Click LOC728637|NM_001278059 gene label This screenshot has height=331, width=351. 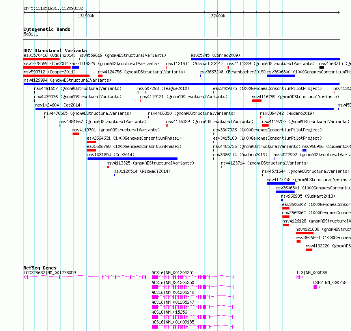click(x=50, y=273)
